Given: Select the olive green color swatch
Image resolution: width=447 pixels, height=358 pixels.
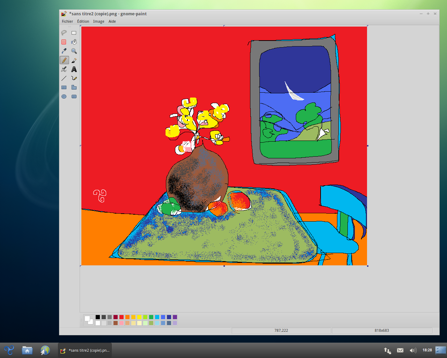Looking at the screenshot, I should (151, 323).
